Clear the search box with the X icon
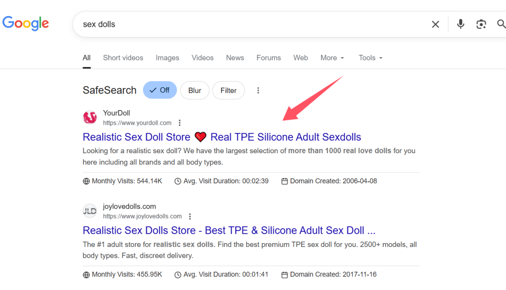The width and height of the screenshot is (506, 290). [x=435, y=24]
